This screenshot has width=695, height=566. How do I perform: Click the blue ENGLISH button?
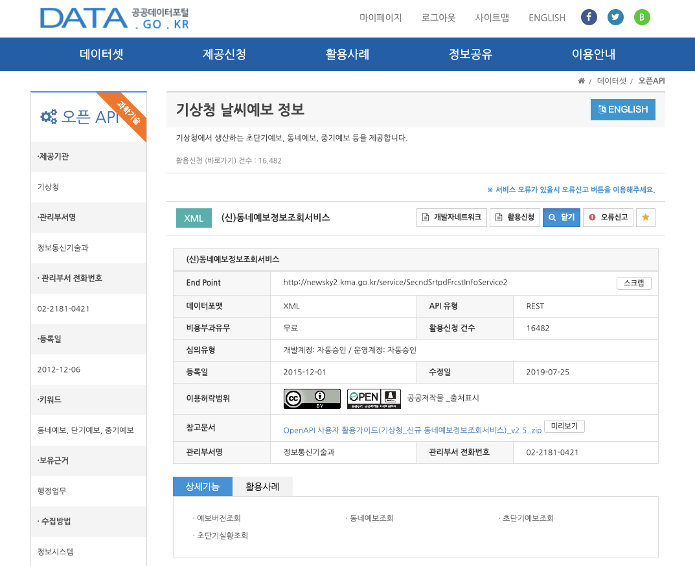622,109
